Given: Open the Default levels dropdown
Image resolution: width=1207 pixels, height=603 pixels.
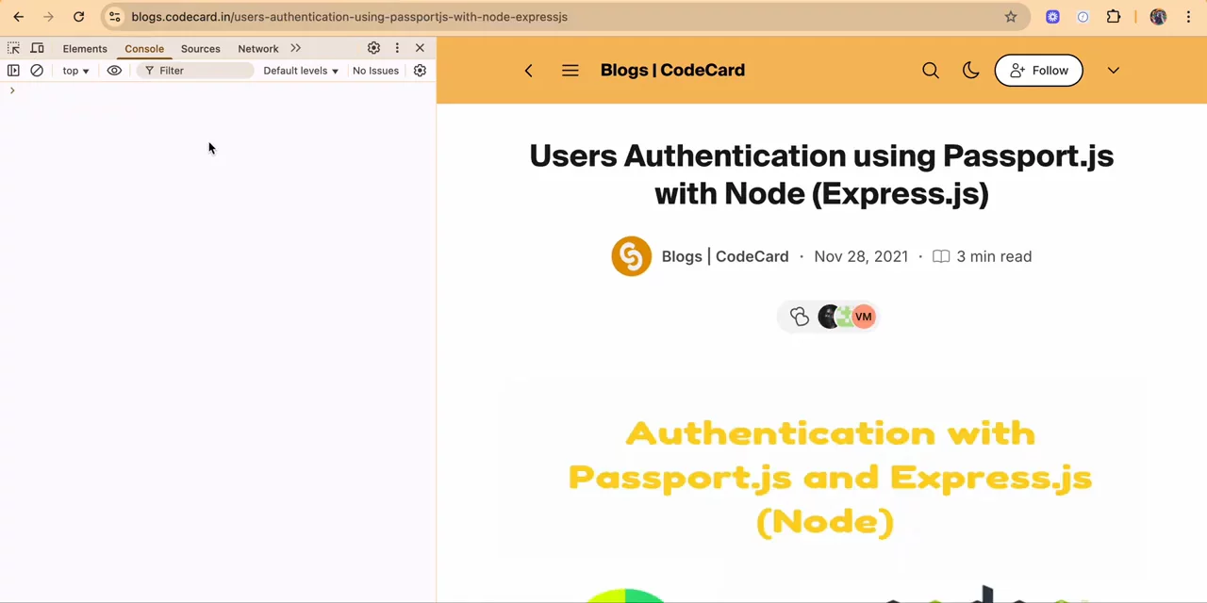Looking at the screenshot, I should tap(300, 71).
